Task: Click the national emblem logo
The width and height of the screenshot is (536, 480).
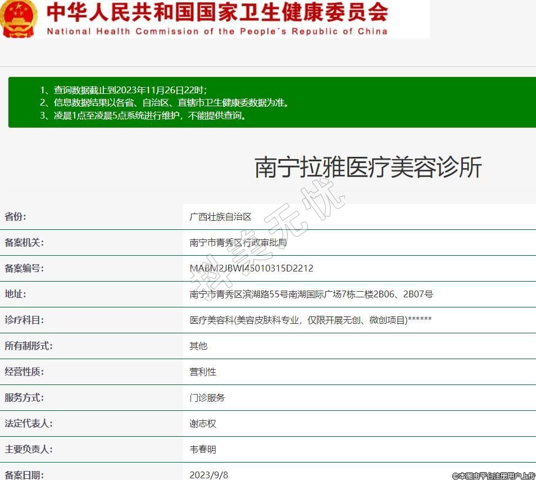Action: (x=18, y=18)
